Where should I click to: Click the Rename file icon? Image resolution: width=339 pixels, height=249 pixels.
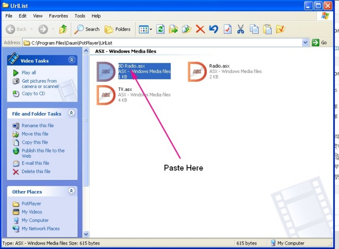click(16, 126)
